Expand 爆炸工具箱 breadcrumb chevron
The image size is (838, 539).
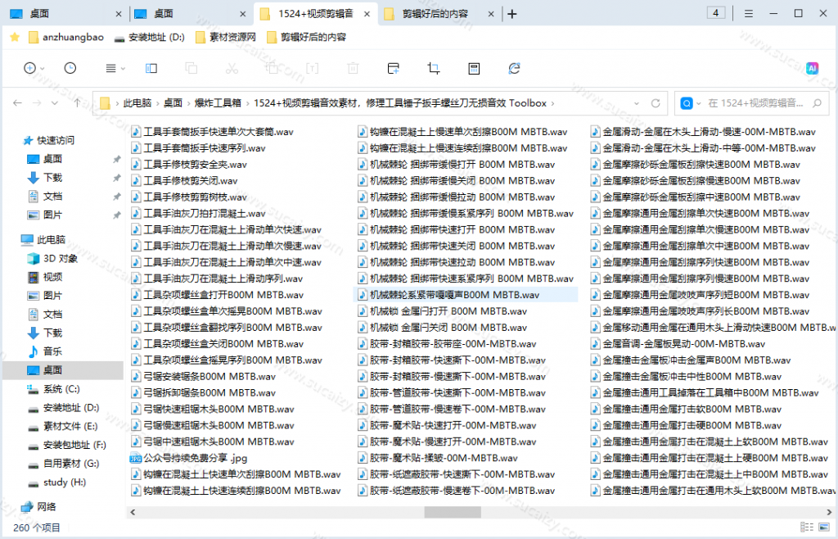point(247,103)
